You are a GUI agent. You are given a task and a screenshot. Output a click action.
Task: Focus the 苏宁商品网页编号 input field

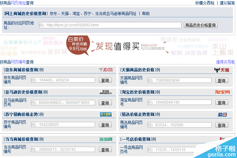(x=63, y=125)
